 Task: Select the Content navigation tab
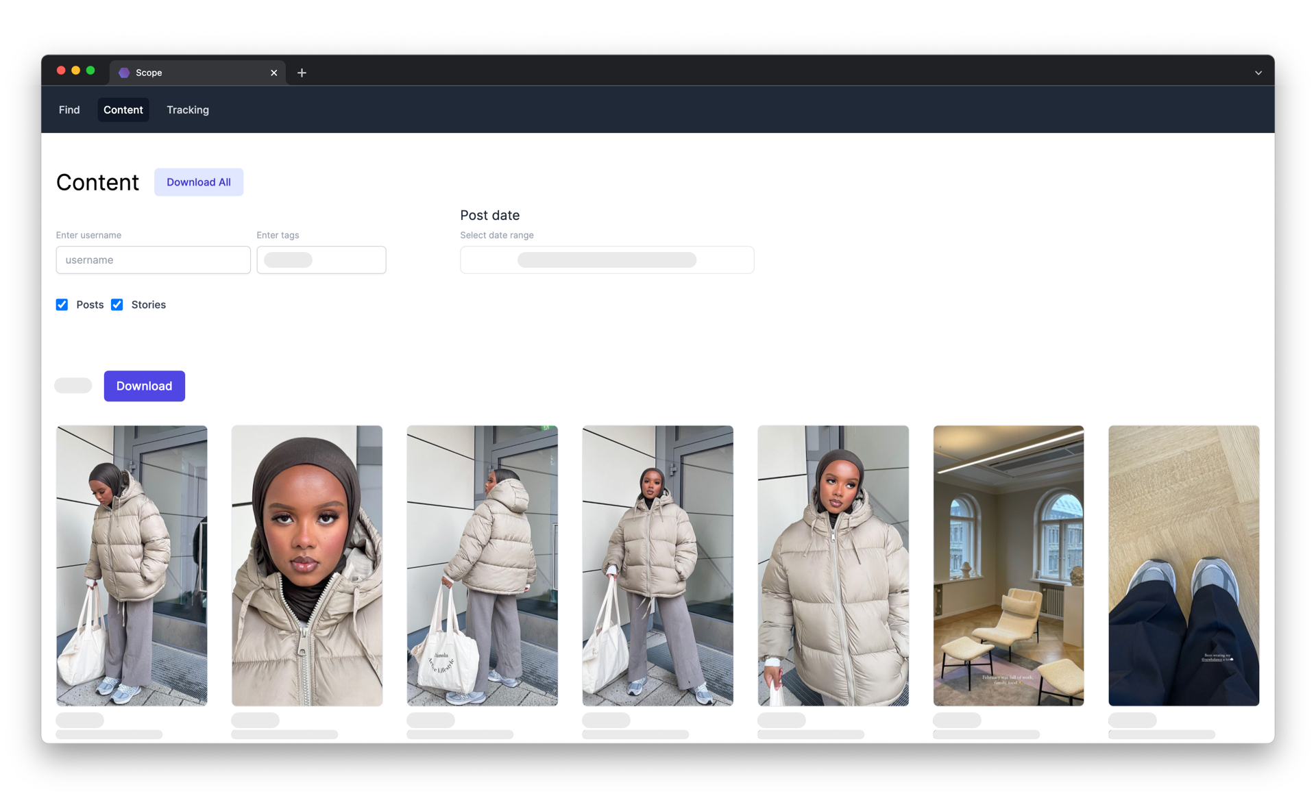point(123,110)
